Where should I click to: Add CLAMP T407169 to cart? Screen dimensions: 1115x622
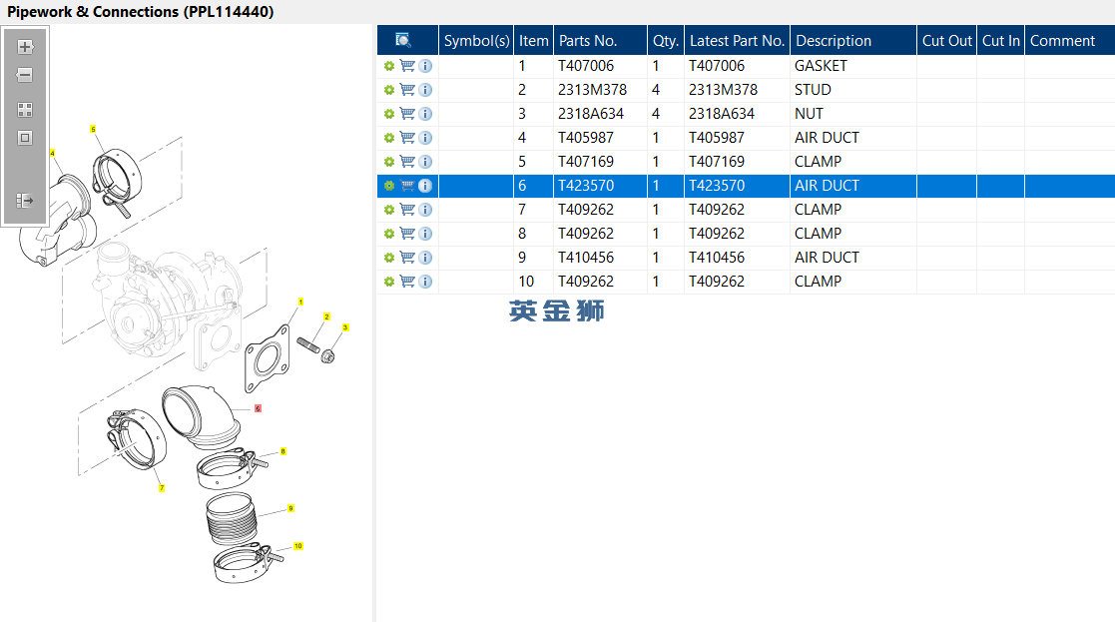tap(407, 162)
